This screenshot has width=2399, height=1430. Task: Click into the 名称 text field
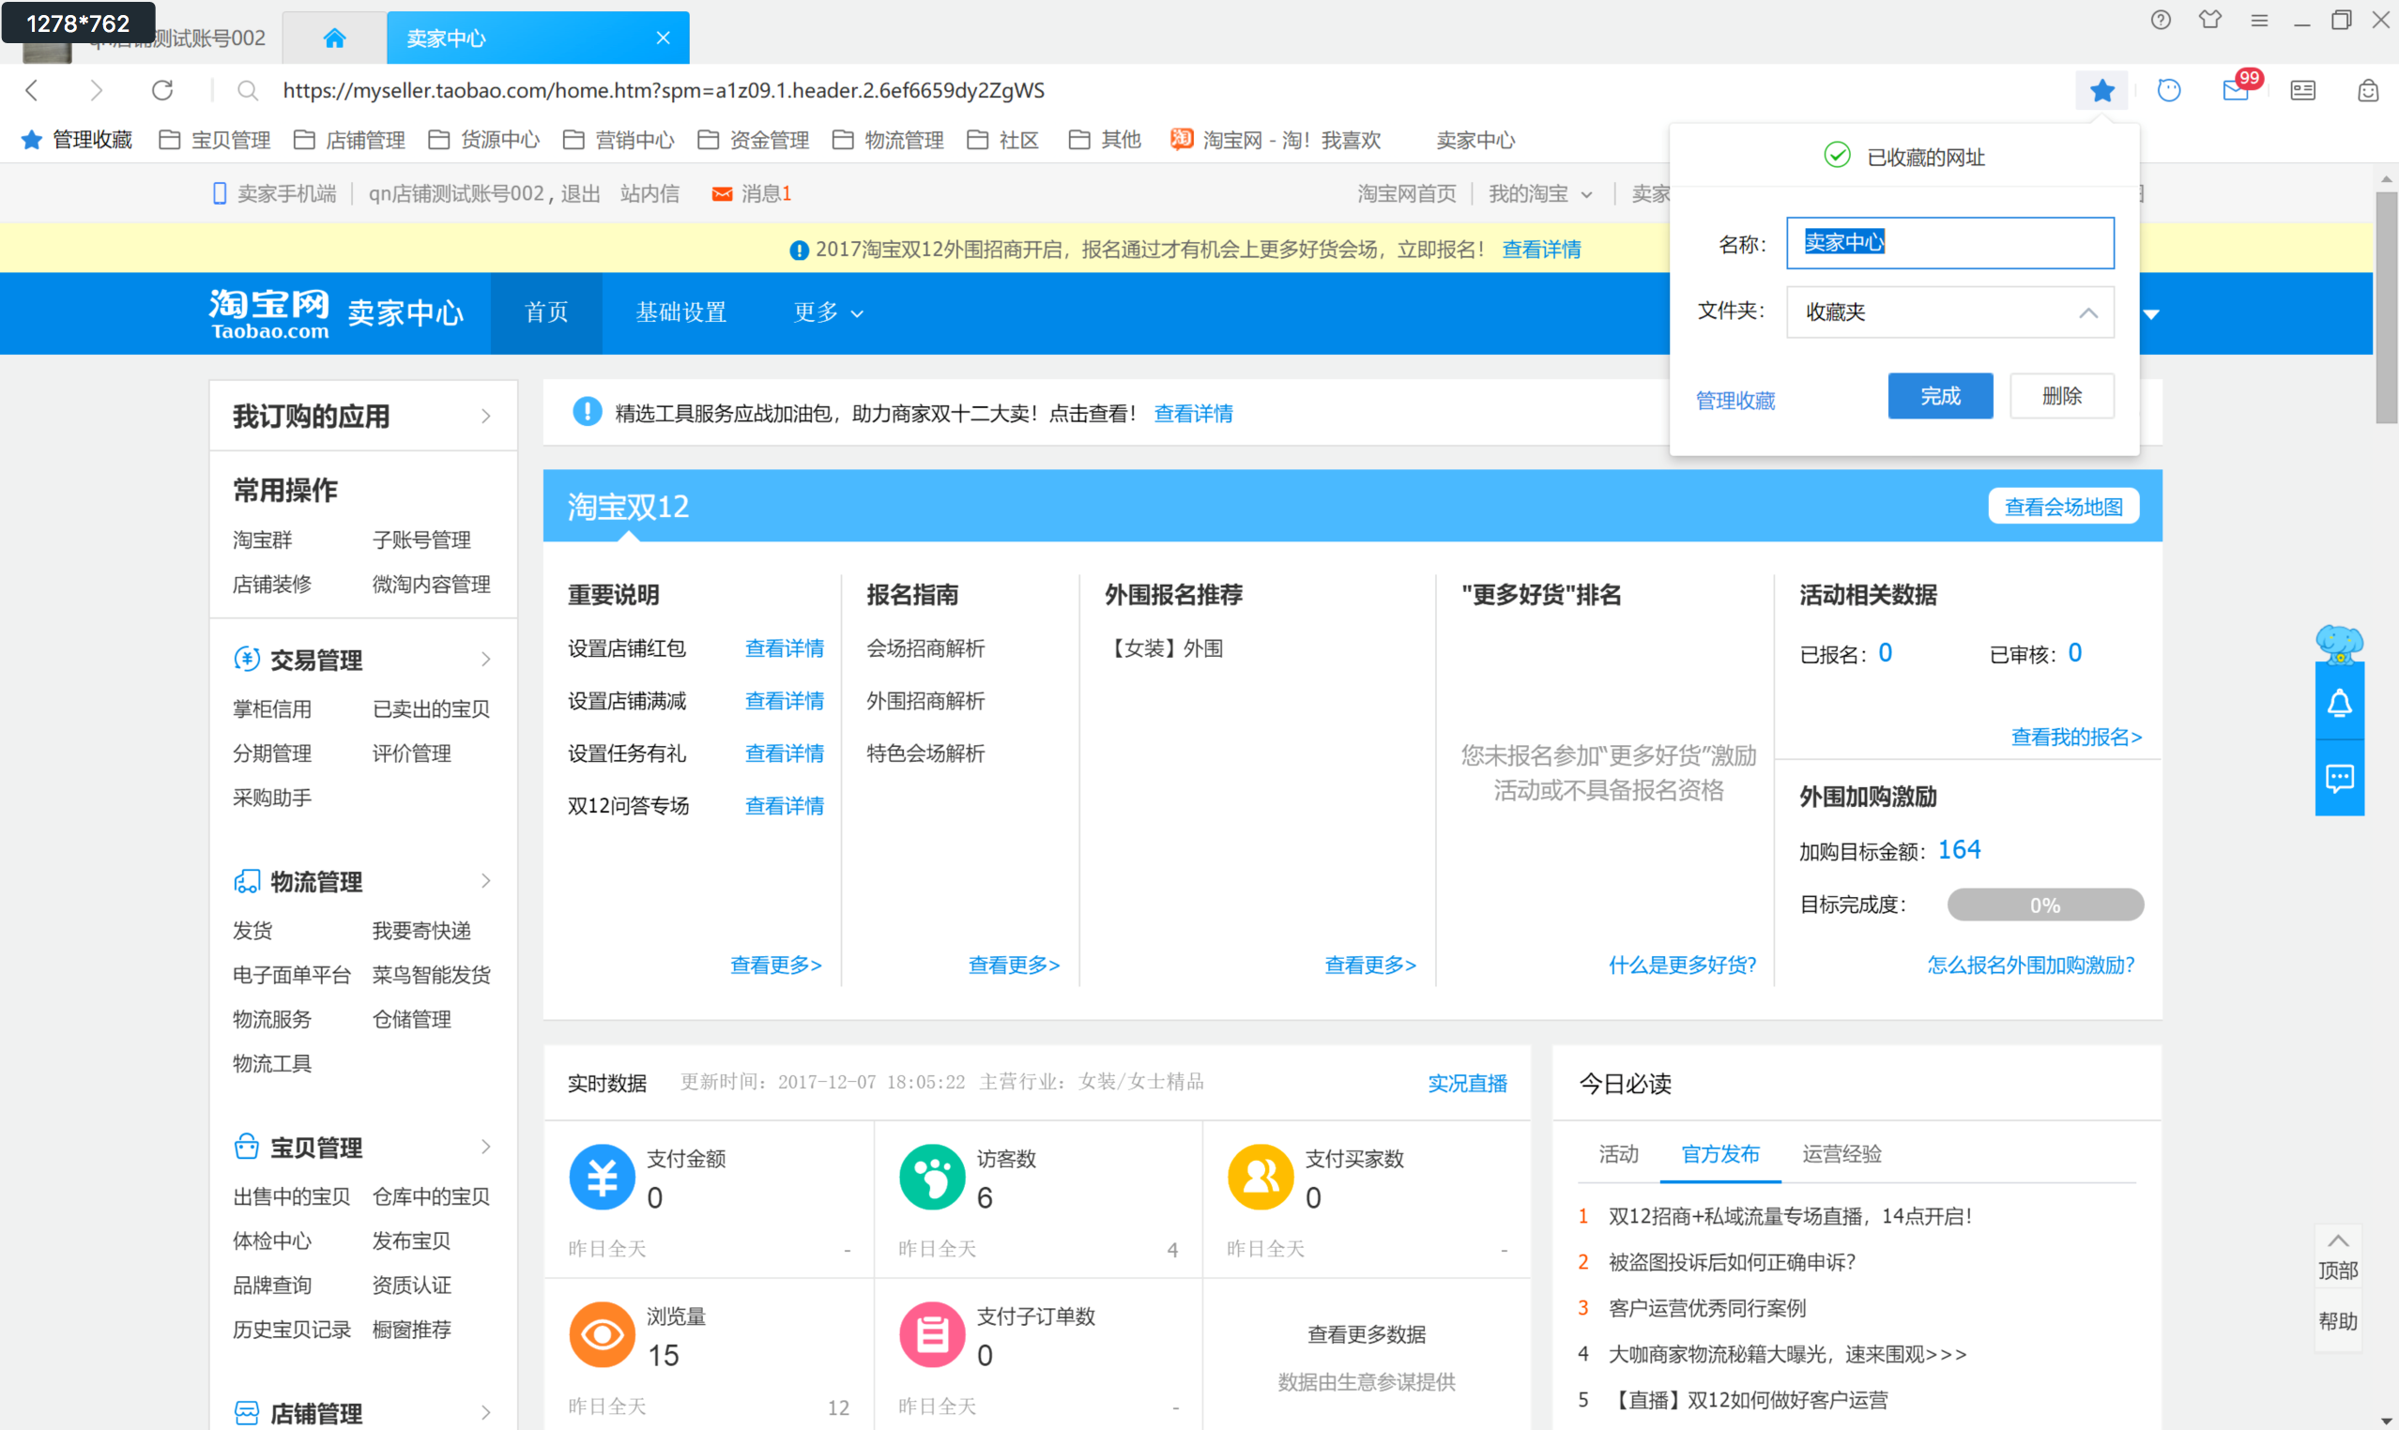click(1949, 243)
